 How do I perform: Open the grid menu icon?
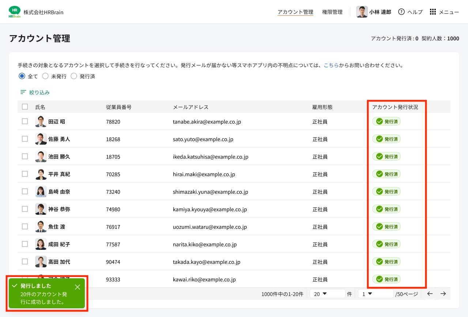coord(433,12)
